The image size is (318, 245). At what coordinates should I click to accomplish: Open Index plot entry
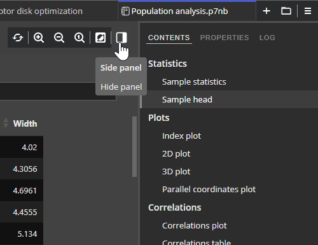[x=181, y=136]
